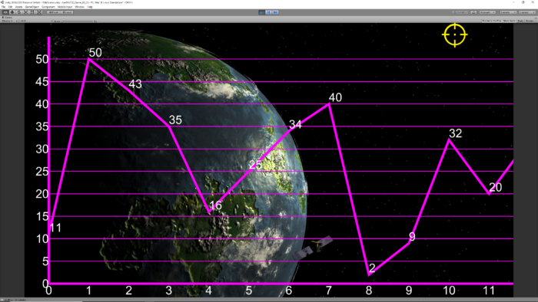Click the Pause button

(x=269, y=12)
